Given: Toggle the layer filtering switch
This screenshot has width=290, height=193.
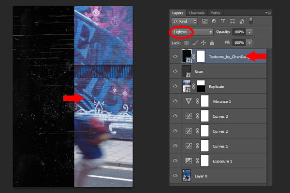Looking at the screenshot, I should (x=251, y=21).
